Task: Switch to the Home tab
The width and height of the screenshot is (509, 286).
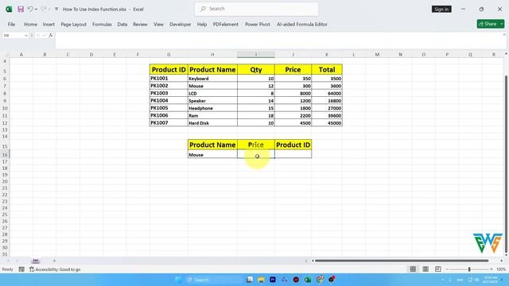Action: [x=30, y=25]
